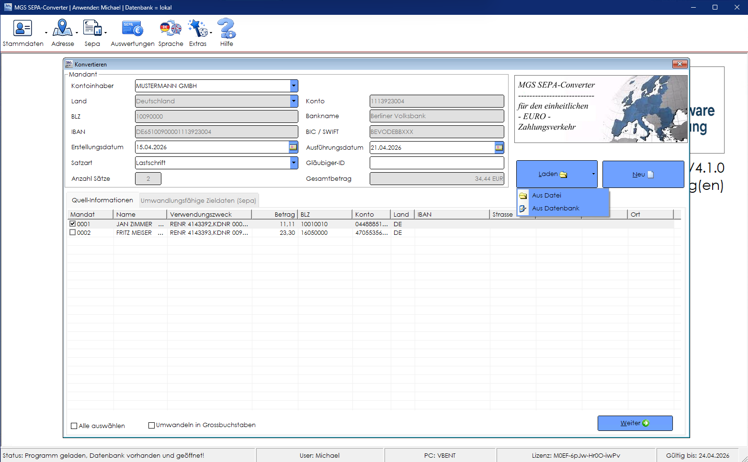The height and width of the screenshot is (462, 748).
Task: Open the Stammdaten toolbar icon
Action: (x=23, y=29)
